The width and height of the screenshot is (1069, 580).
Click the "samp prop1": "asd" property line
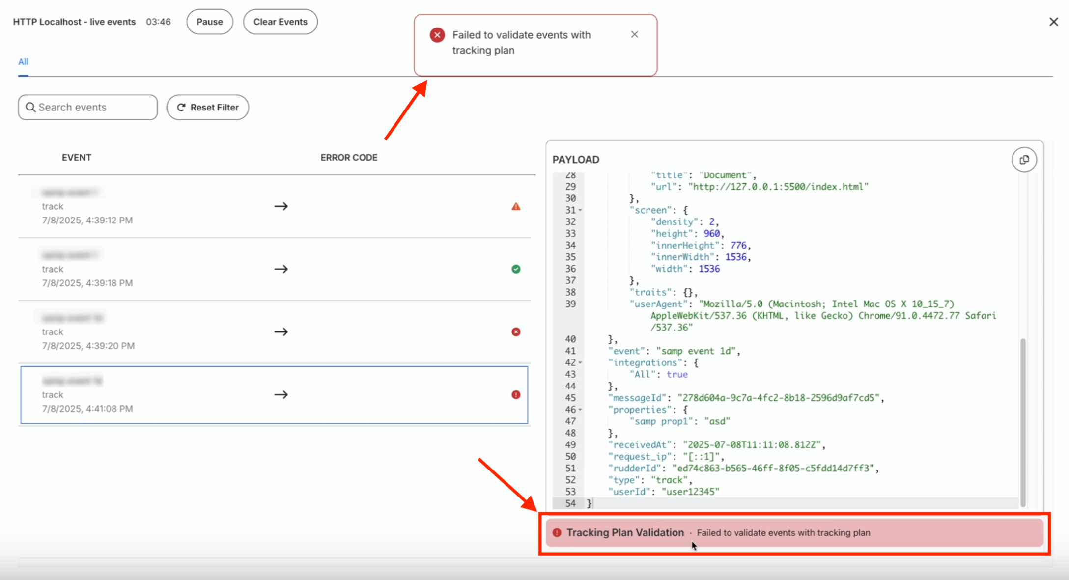tap(680, 421)
